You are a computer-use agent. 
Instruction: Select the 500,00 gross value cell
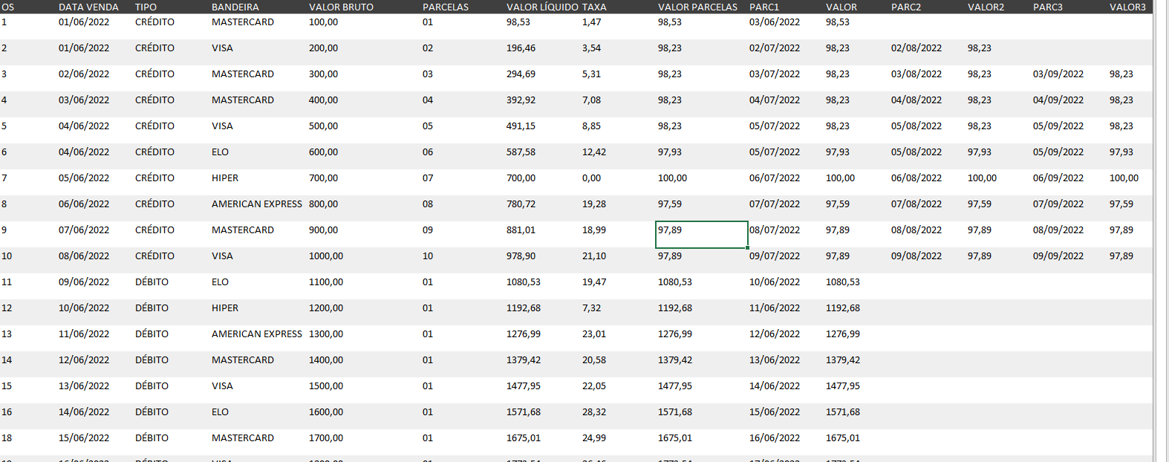click(323, 126)
